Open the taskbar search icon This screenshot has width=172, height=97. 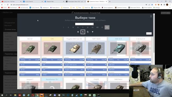coord(6,95)
